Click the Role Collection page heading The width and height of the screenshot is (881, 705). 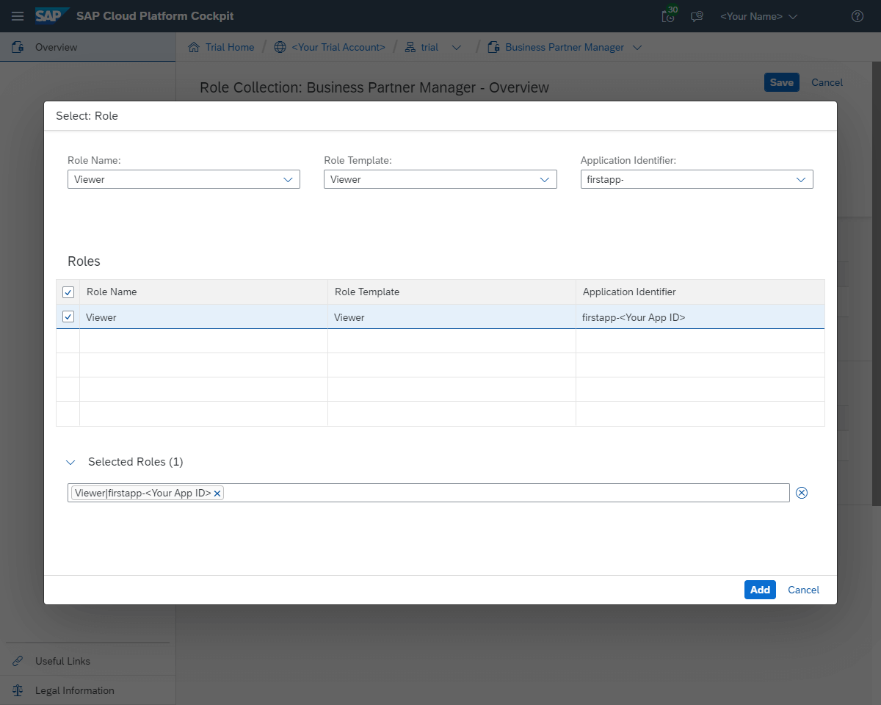(374, 87)
